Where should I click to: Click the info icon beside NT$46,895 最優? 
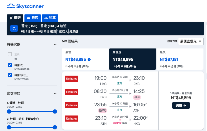(89, 60)
